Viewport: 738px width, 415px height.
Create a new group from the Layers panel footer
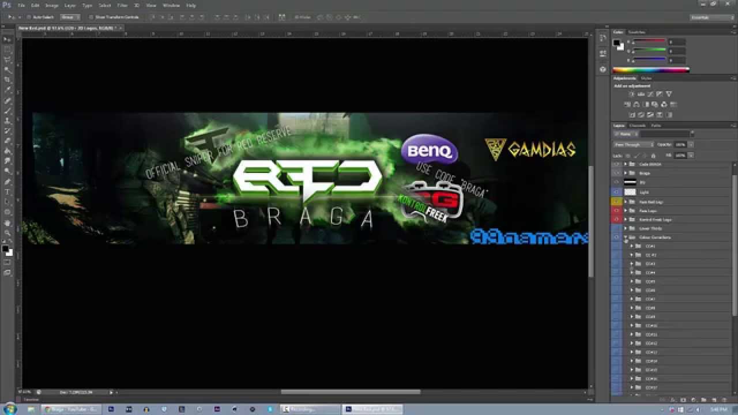pos(704,399)
